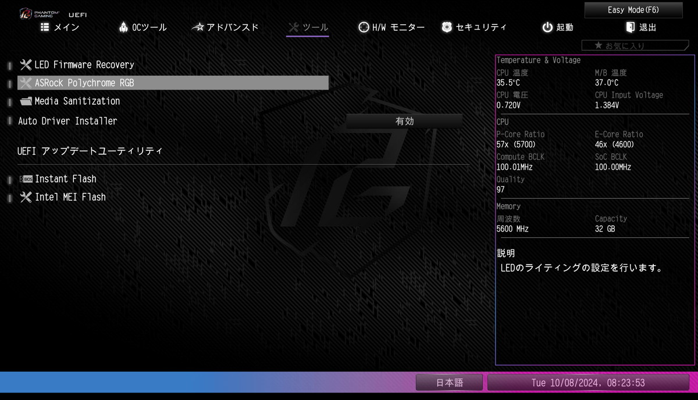
Task: Click the UEFI アップデートユーティリティ heading
Action: coord(90,151)
